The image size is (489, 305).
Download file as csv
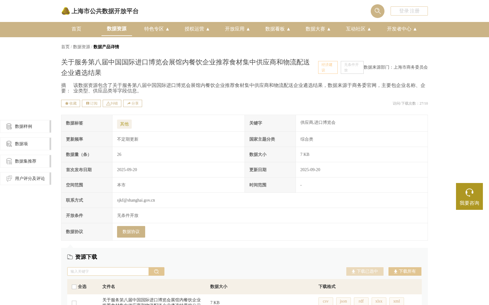coord(326,301)
